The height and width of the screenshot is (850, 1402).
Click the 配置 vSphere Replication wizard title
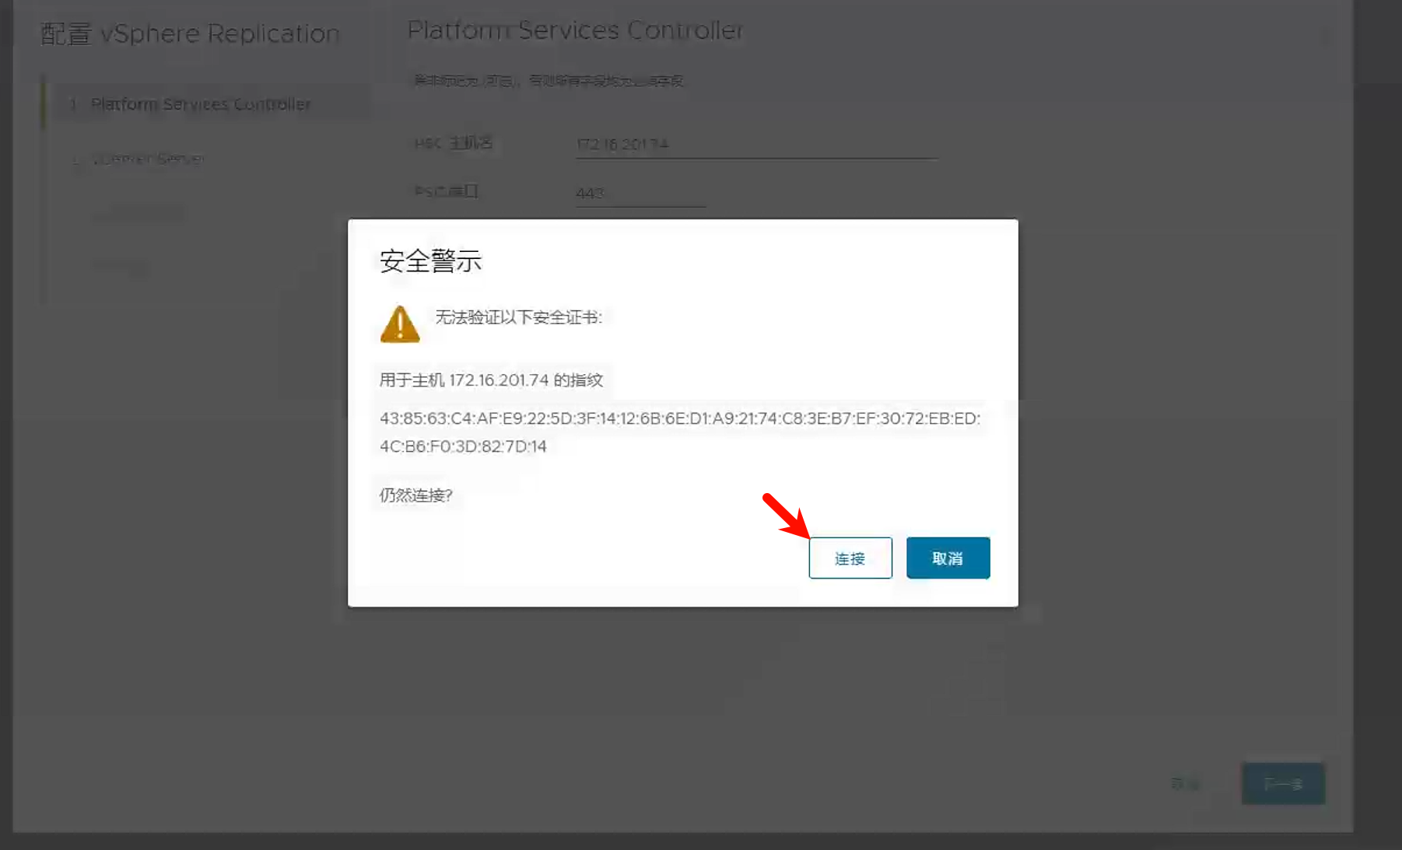point(190,34)
